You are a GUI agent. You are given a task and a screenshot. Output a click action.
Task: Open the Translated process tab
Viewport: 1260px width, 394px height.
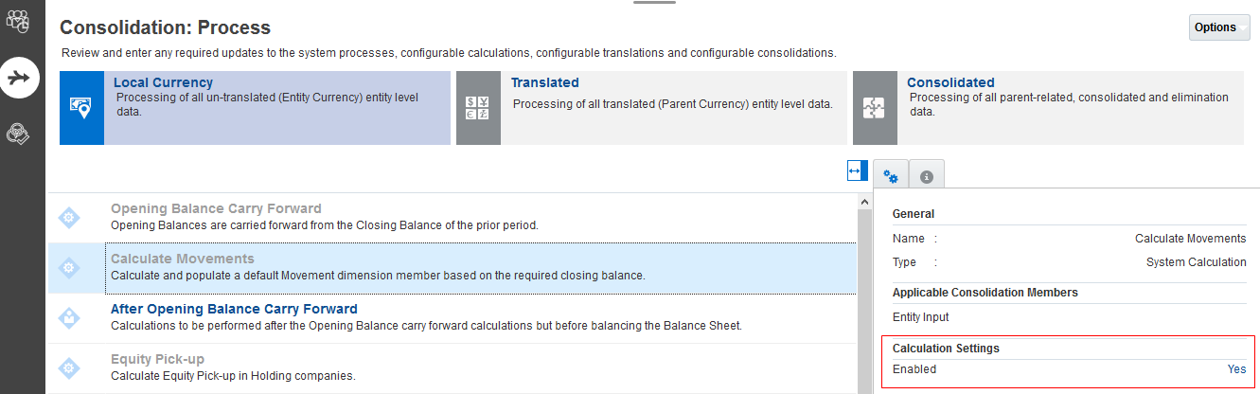(x=544, y=83)
